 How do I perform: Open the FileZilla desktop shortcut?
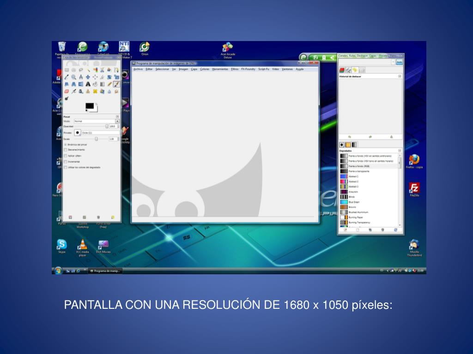point(414,189)
